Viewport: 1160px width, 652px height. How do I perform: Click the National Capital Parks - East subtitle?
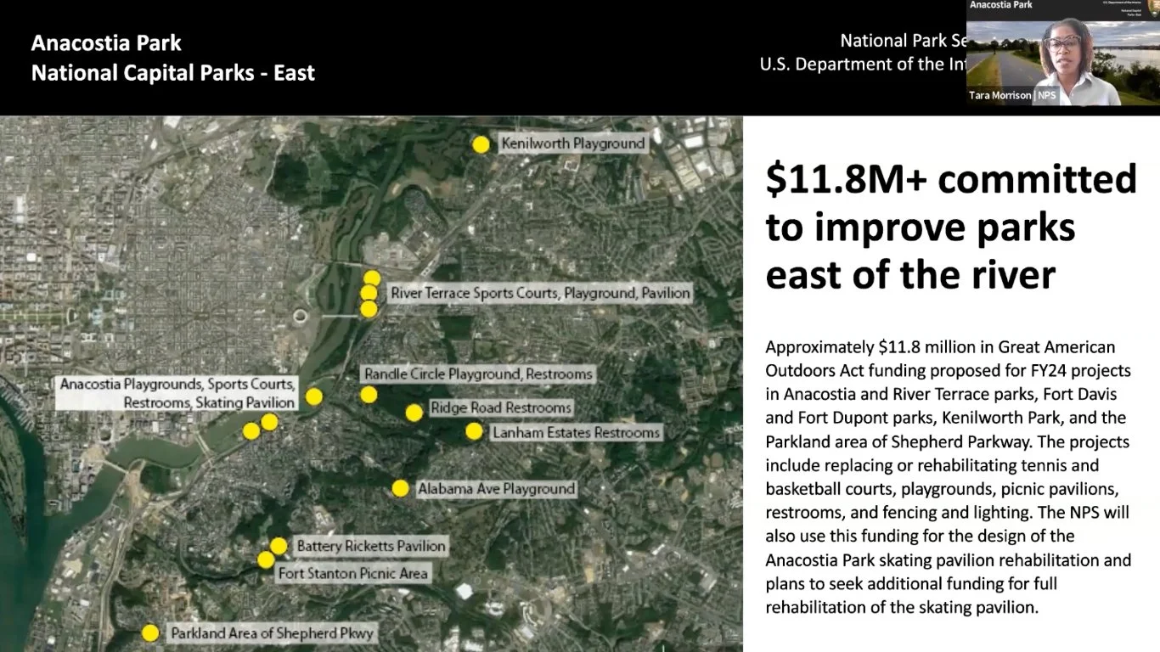[x=173, y=73]
